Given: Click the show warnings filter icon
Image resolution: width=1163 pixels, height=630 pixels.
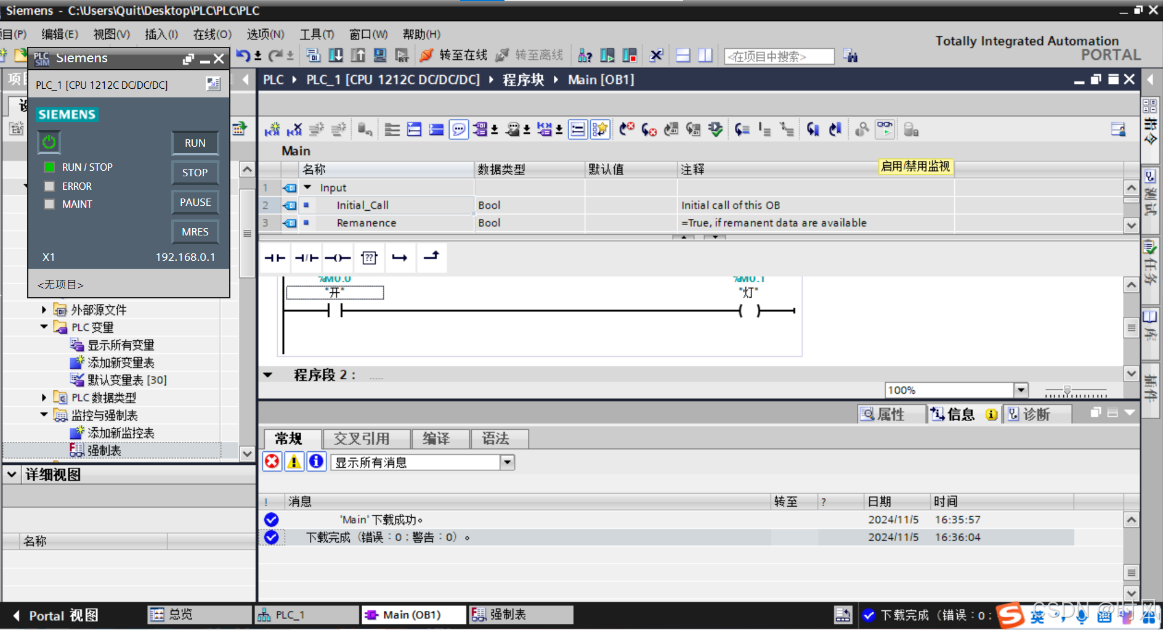Looking at the screenshot, I should [x=294, y=462].
